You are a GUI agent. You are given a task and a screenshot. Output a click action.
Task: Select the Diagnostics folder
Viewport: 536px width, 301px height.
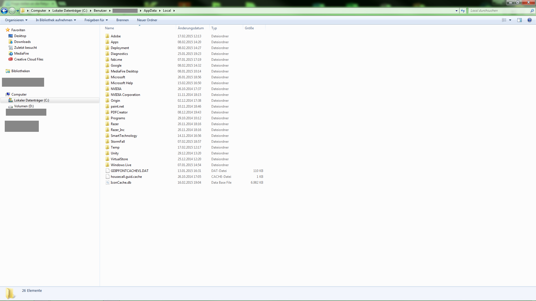[x=119, y=54]
